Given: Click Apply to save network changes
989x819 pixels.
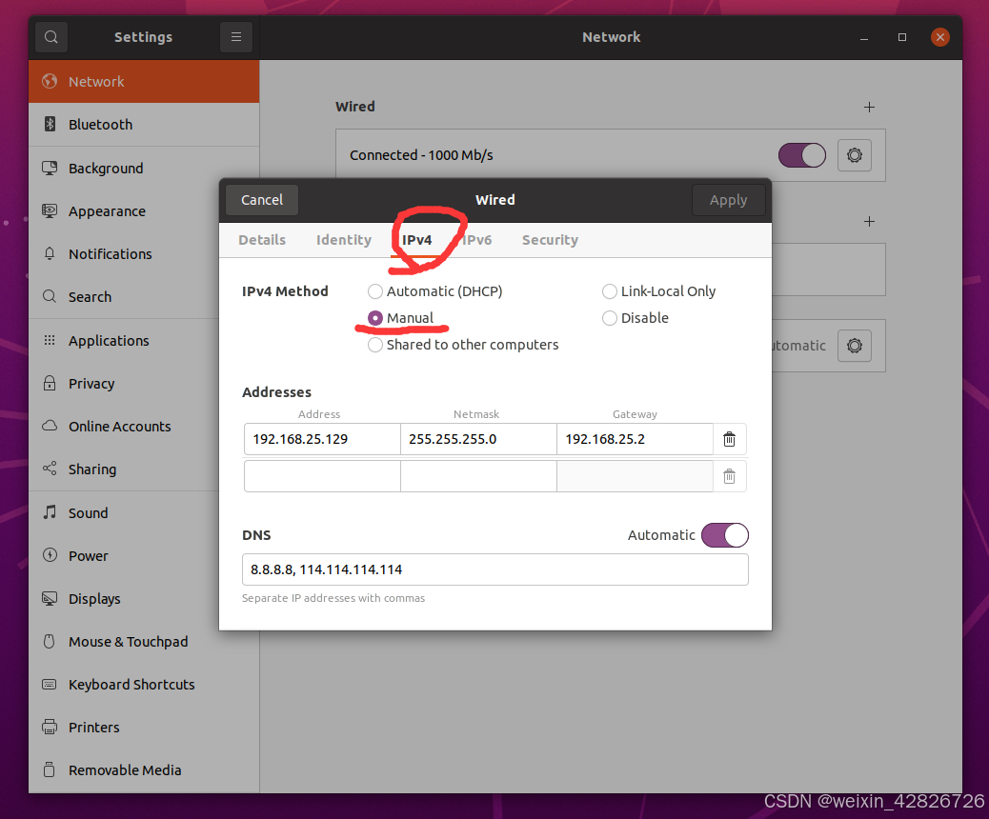Looking at the screenshot, I should [728, 200].
